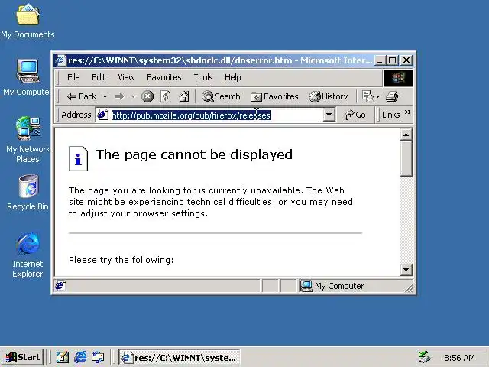
Task: Click the vertical scrollbar thumb
Action: (x=406, y=158)
